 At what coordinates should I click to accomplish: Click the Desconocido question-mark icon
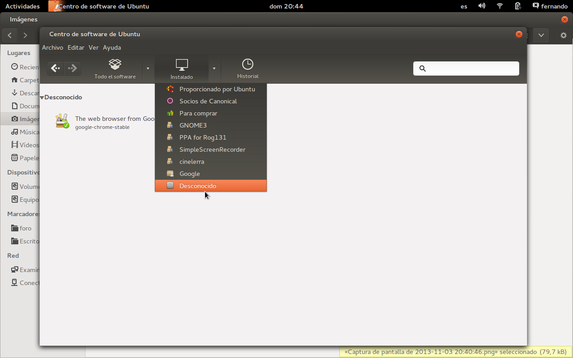click(170, 185)
